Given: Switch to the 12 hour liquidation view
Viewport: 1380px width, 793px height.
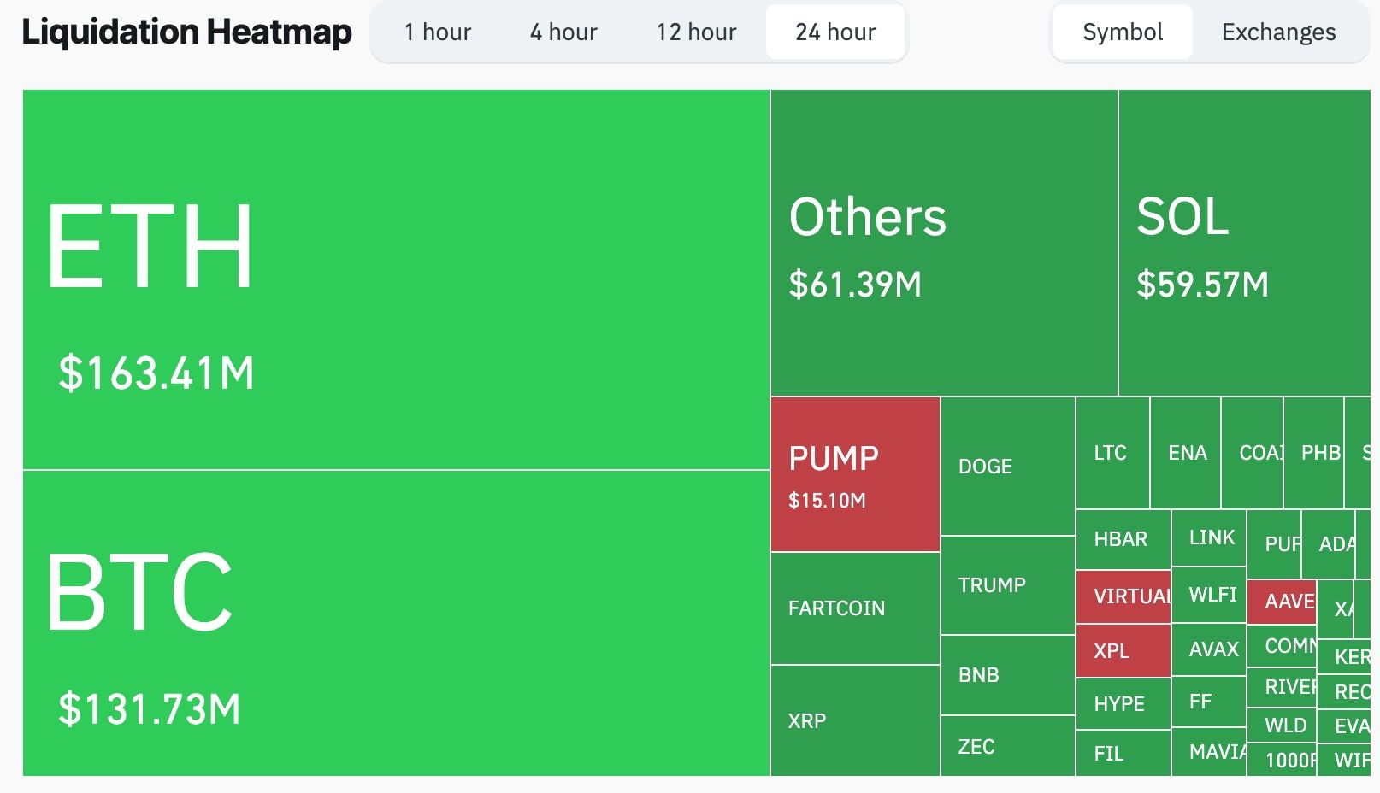Looking at the screenshot, I should click(696, 32).
